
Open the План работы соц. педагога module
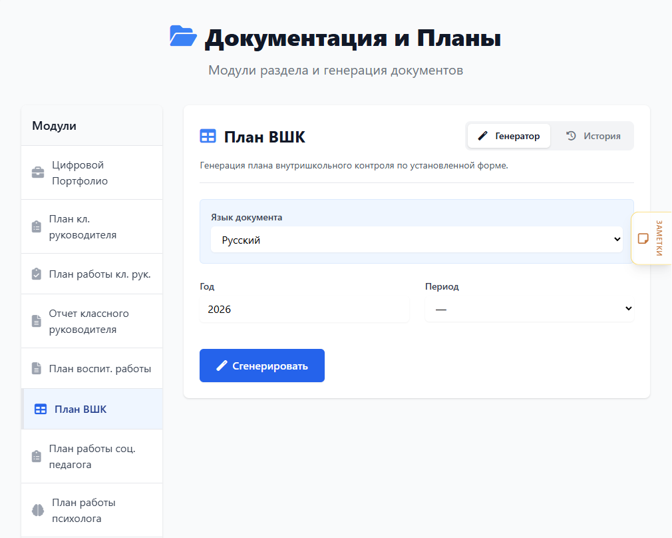[x=92, y=456]
